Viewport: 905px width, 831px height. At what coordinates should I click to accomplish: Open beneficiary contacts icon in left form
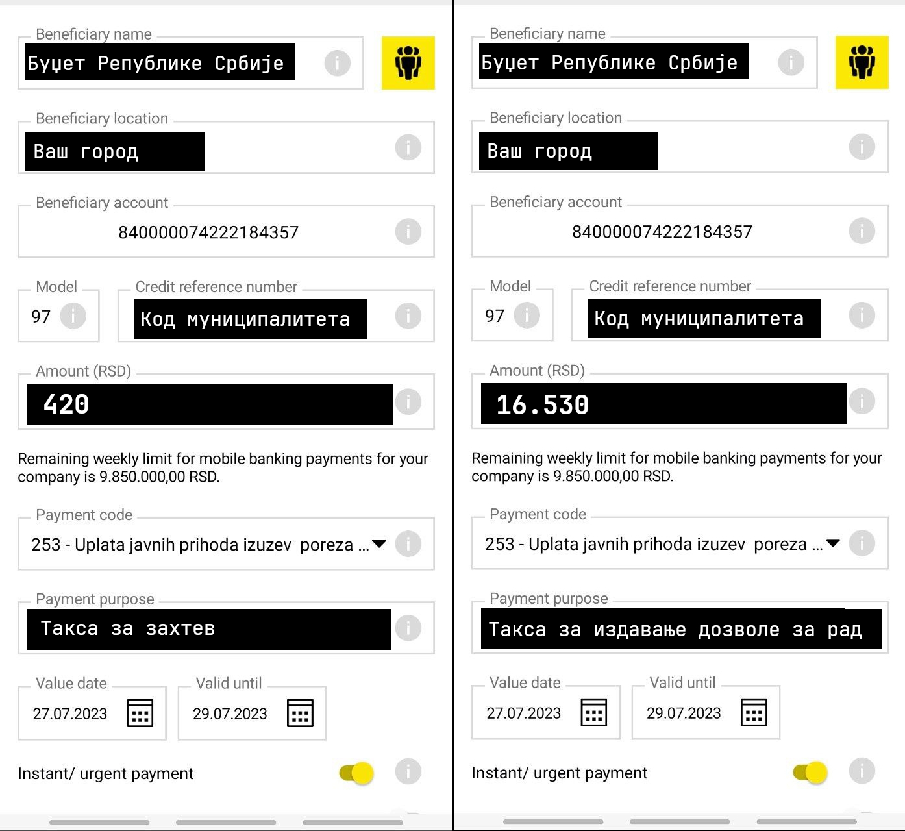(x=408, y=63)
